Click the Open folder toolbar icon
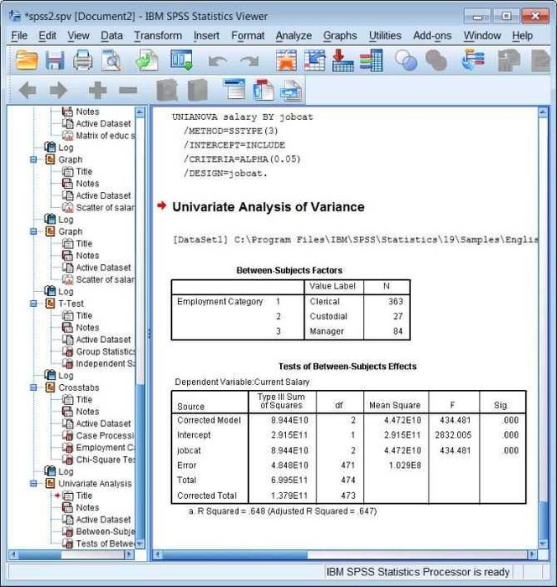 [27, 60]
